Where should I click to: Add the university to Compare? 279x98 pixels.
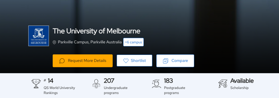pos(175,61)
